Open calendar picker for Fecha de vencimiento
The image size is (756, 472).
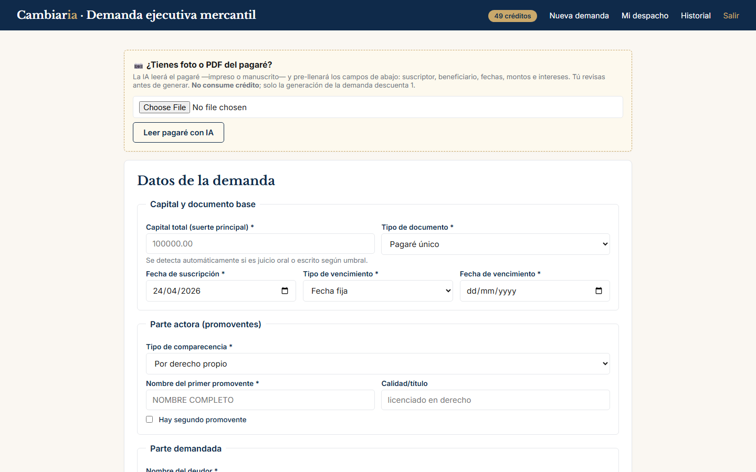coord(598,291)
